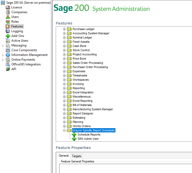The image size is (192, 173).
Task: Click the Users person icon
Action: point(8,17)
